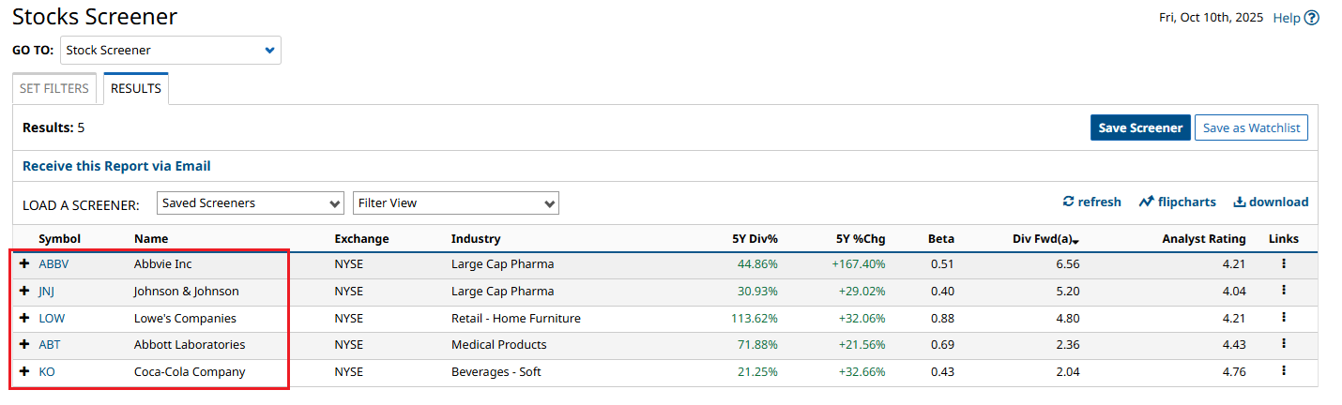
Task: Open three-dot links menu for KO
Action: click(1283, 371)
